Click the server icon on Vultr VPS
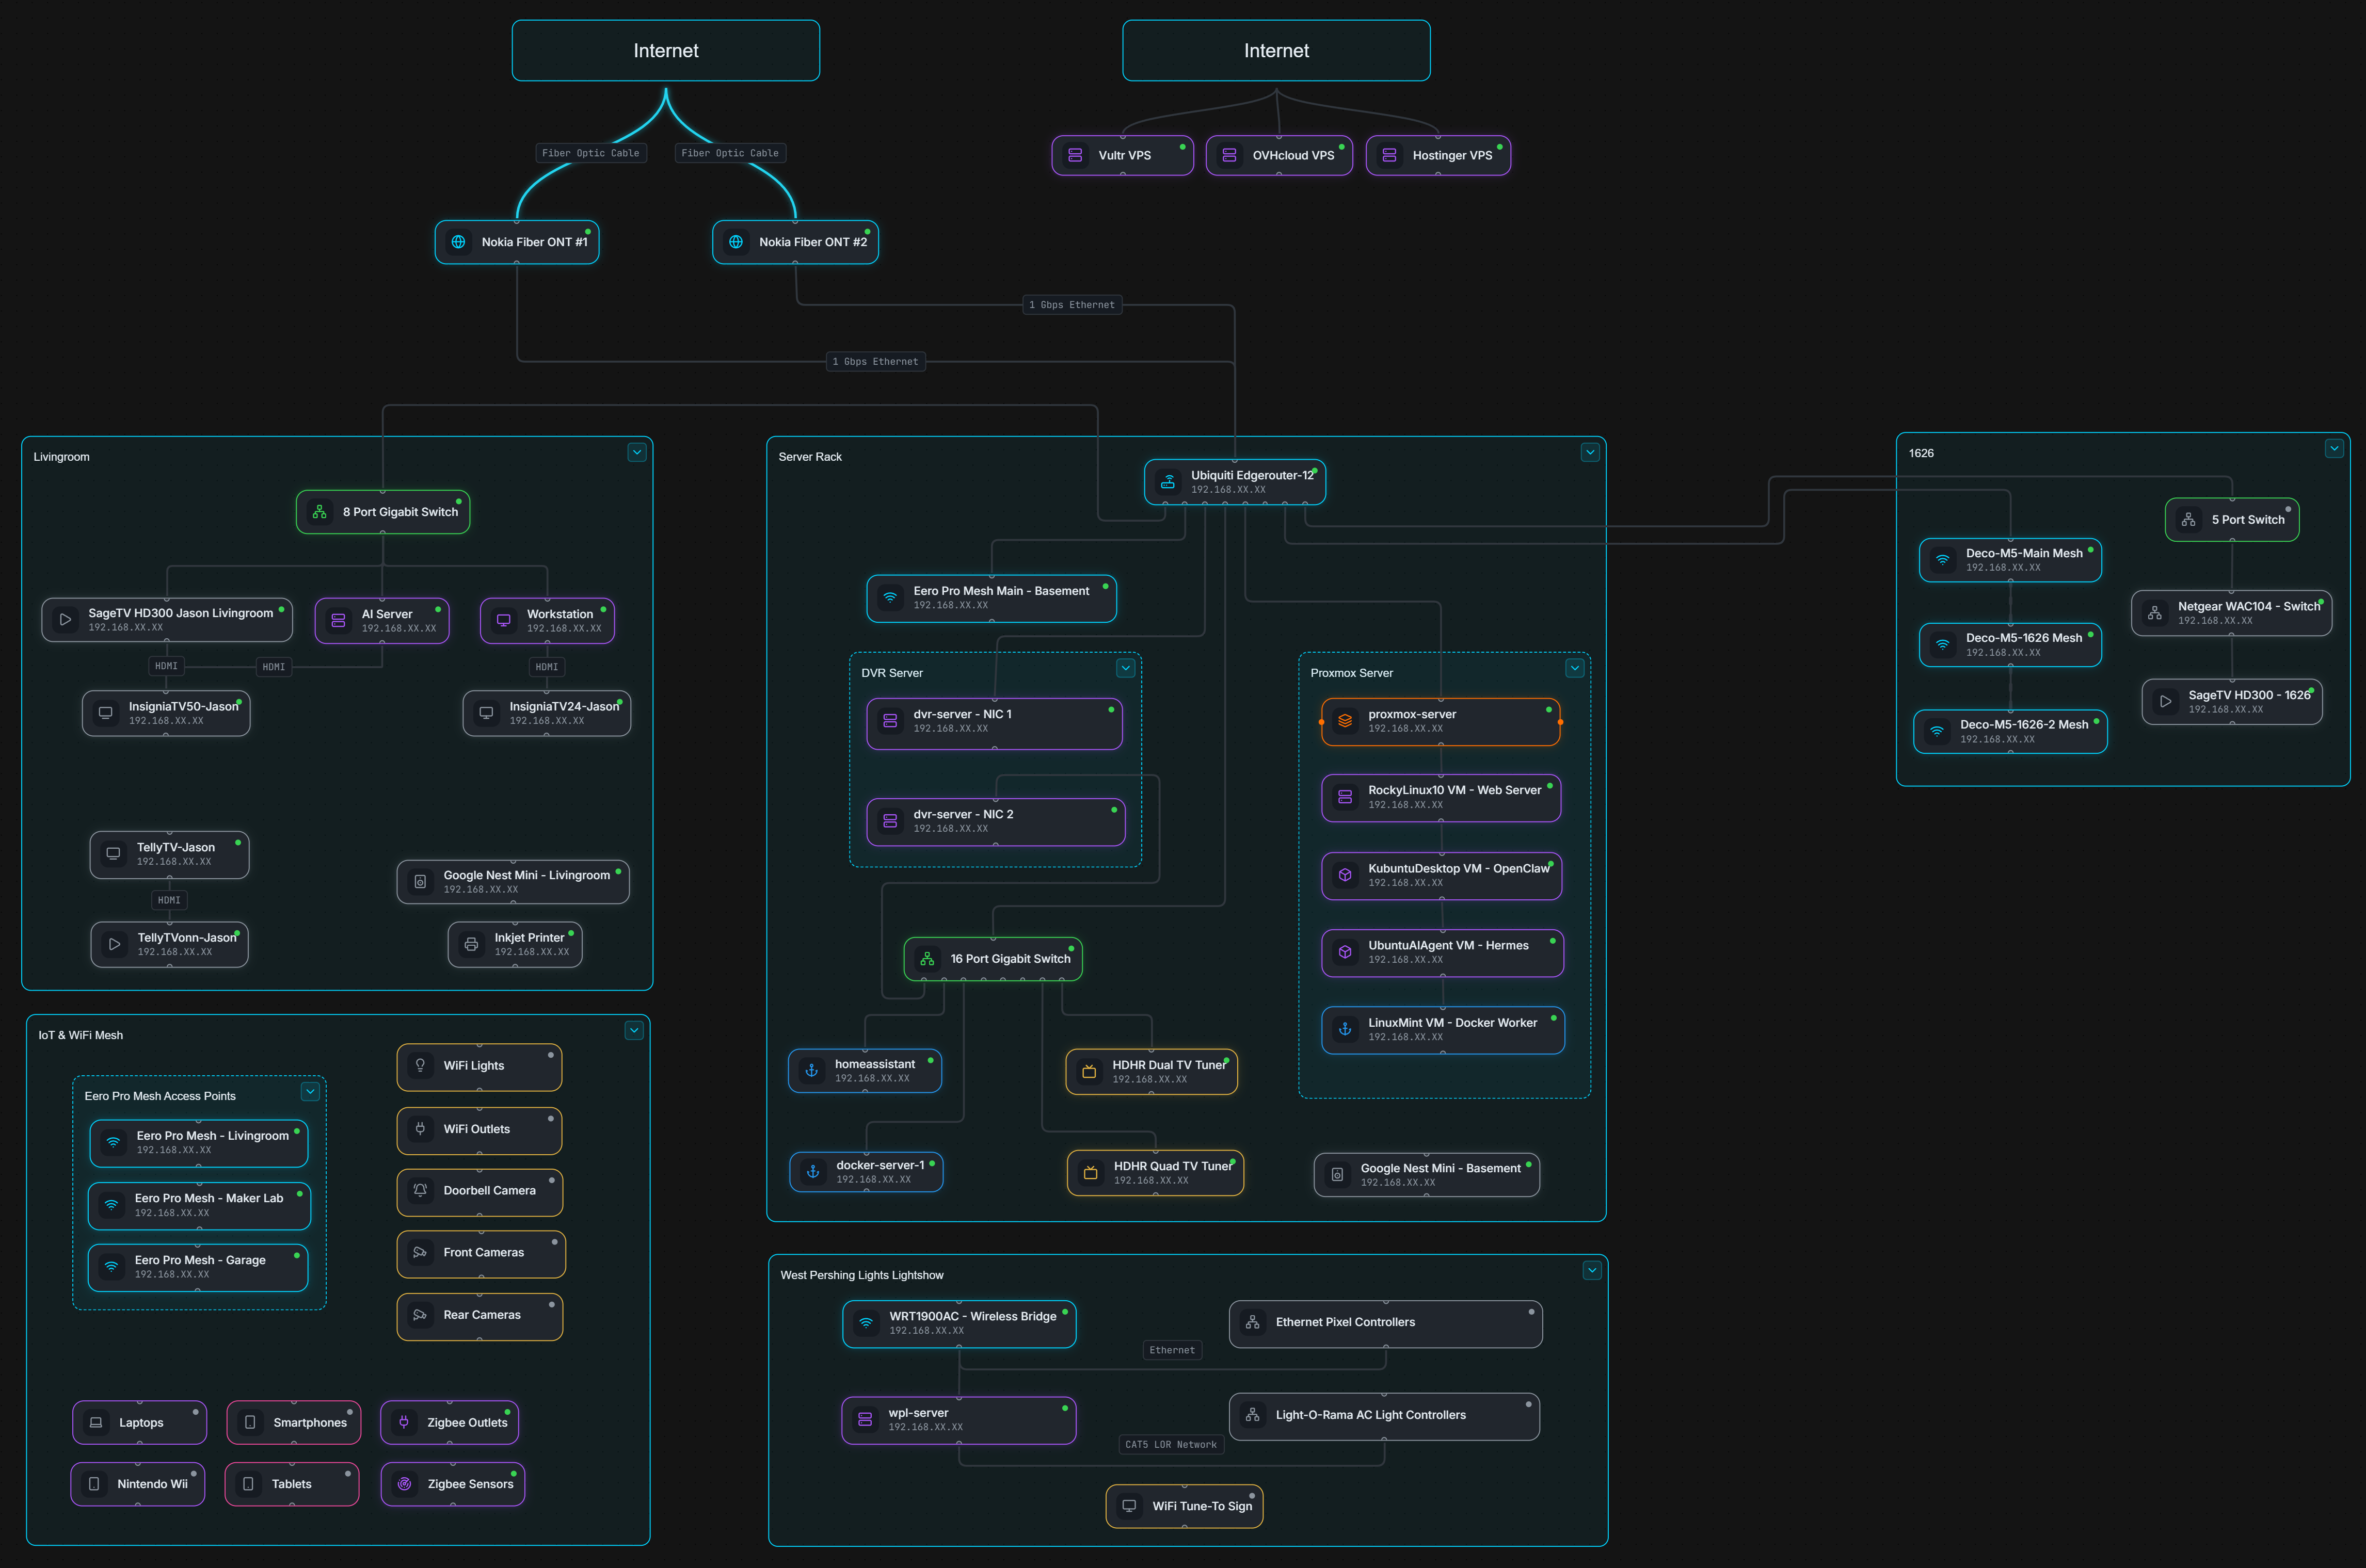 1076,155
